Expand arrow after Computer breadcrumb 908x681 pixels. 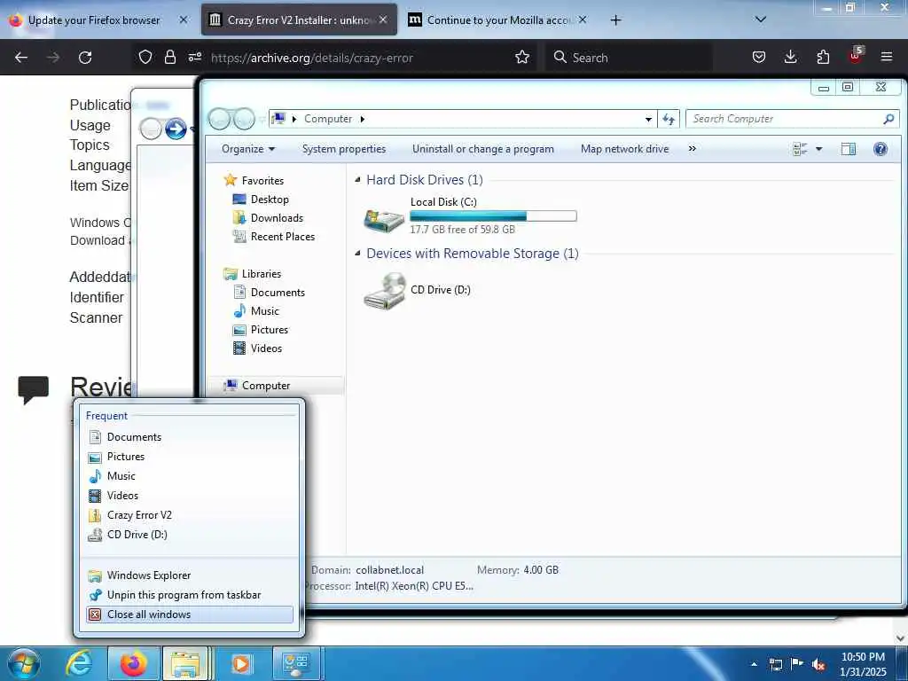click(363, 119)
